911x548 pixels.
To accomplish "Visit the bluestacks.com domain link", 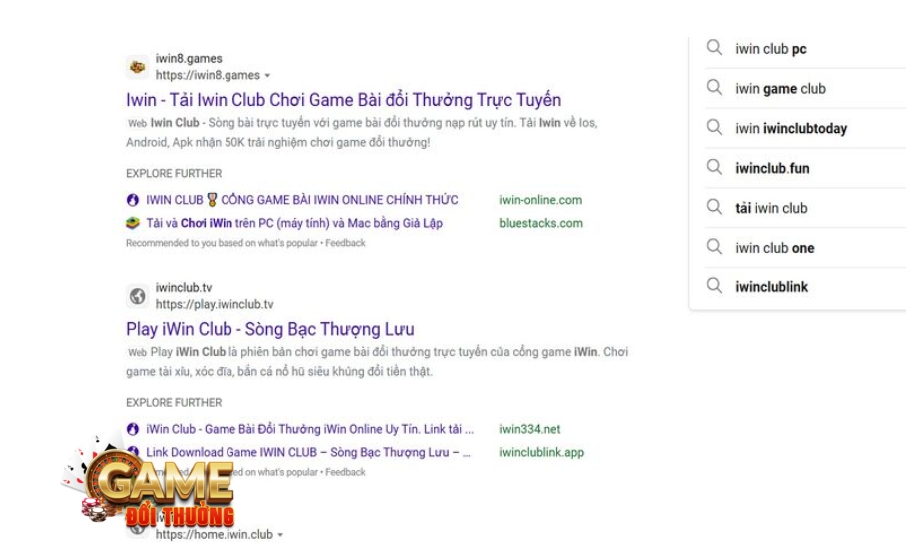I will [540, 223].
